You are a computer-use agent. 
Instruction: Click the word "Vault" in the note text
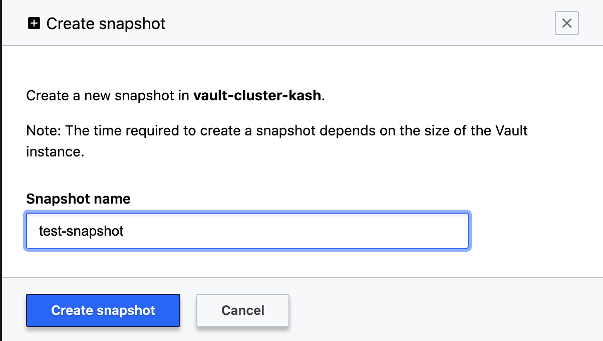pos(511,131)
